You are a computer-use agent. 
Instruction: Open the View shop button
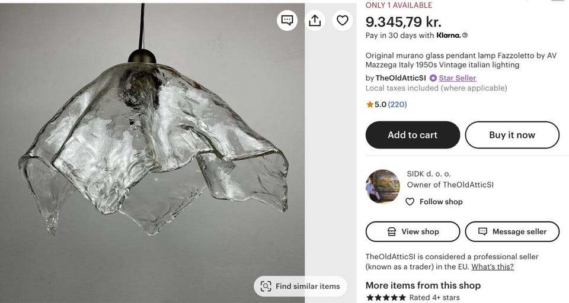coord(413,231)
